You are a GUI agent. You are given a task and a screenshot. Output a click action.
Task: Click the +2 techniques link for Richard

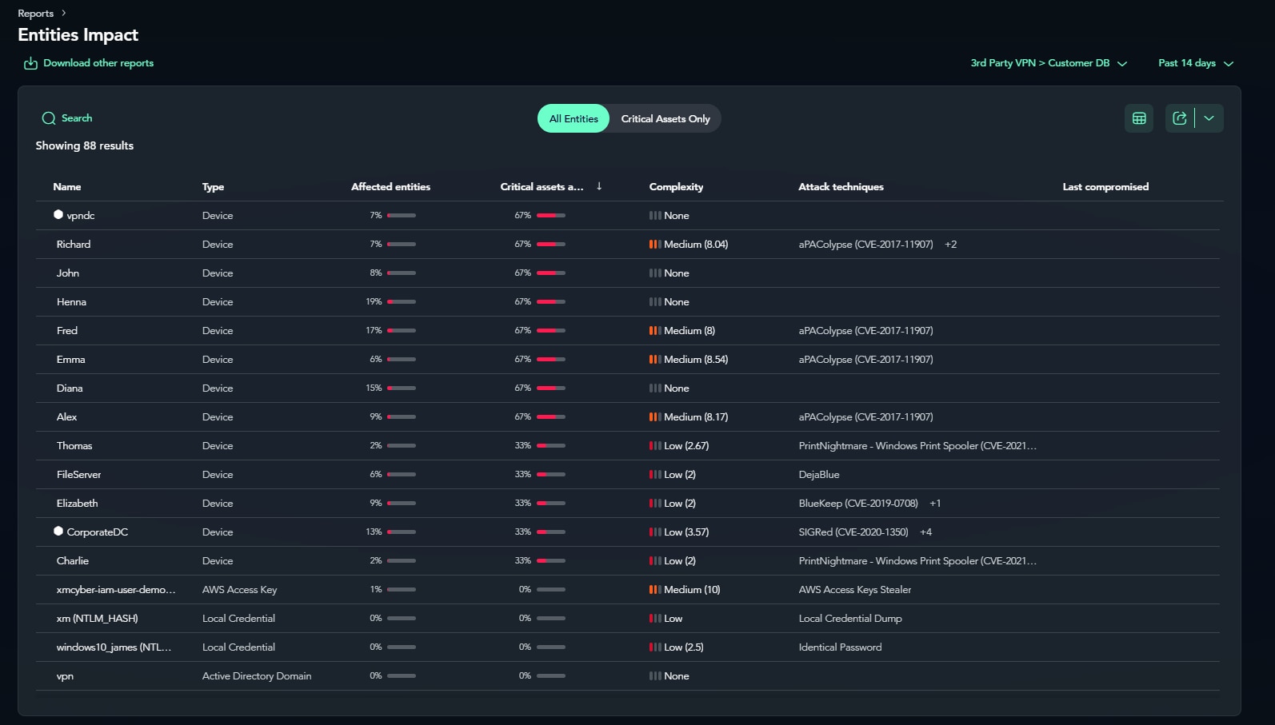(950, 245)
